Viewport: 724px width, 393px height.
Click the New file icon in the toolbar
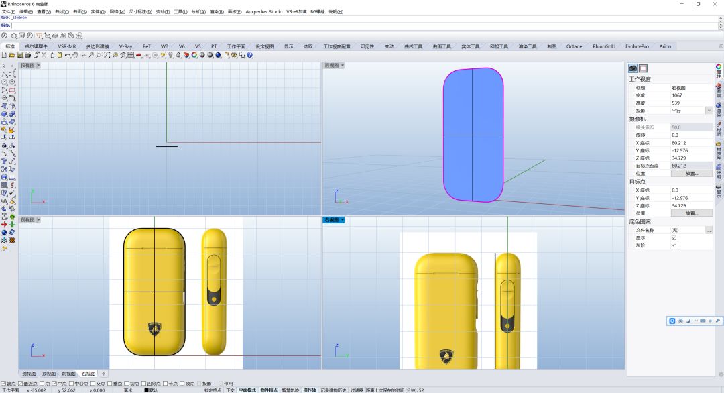point(4,55)
